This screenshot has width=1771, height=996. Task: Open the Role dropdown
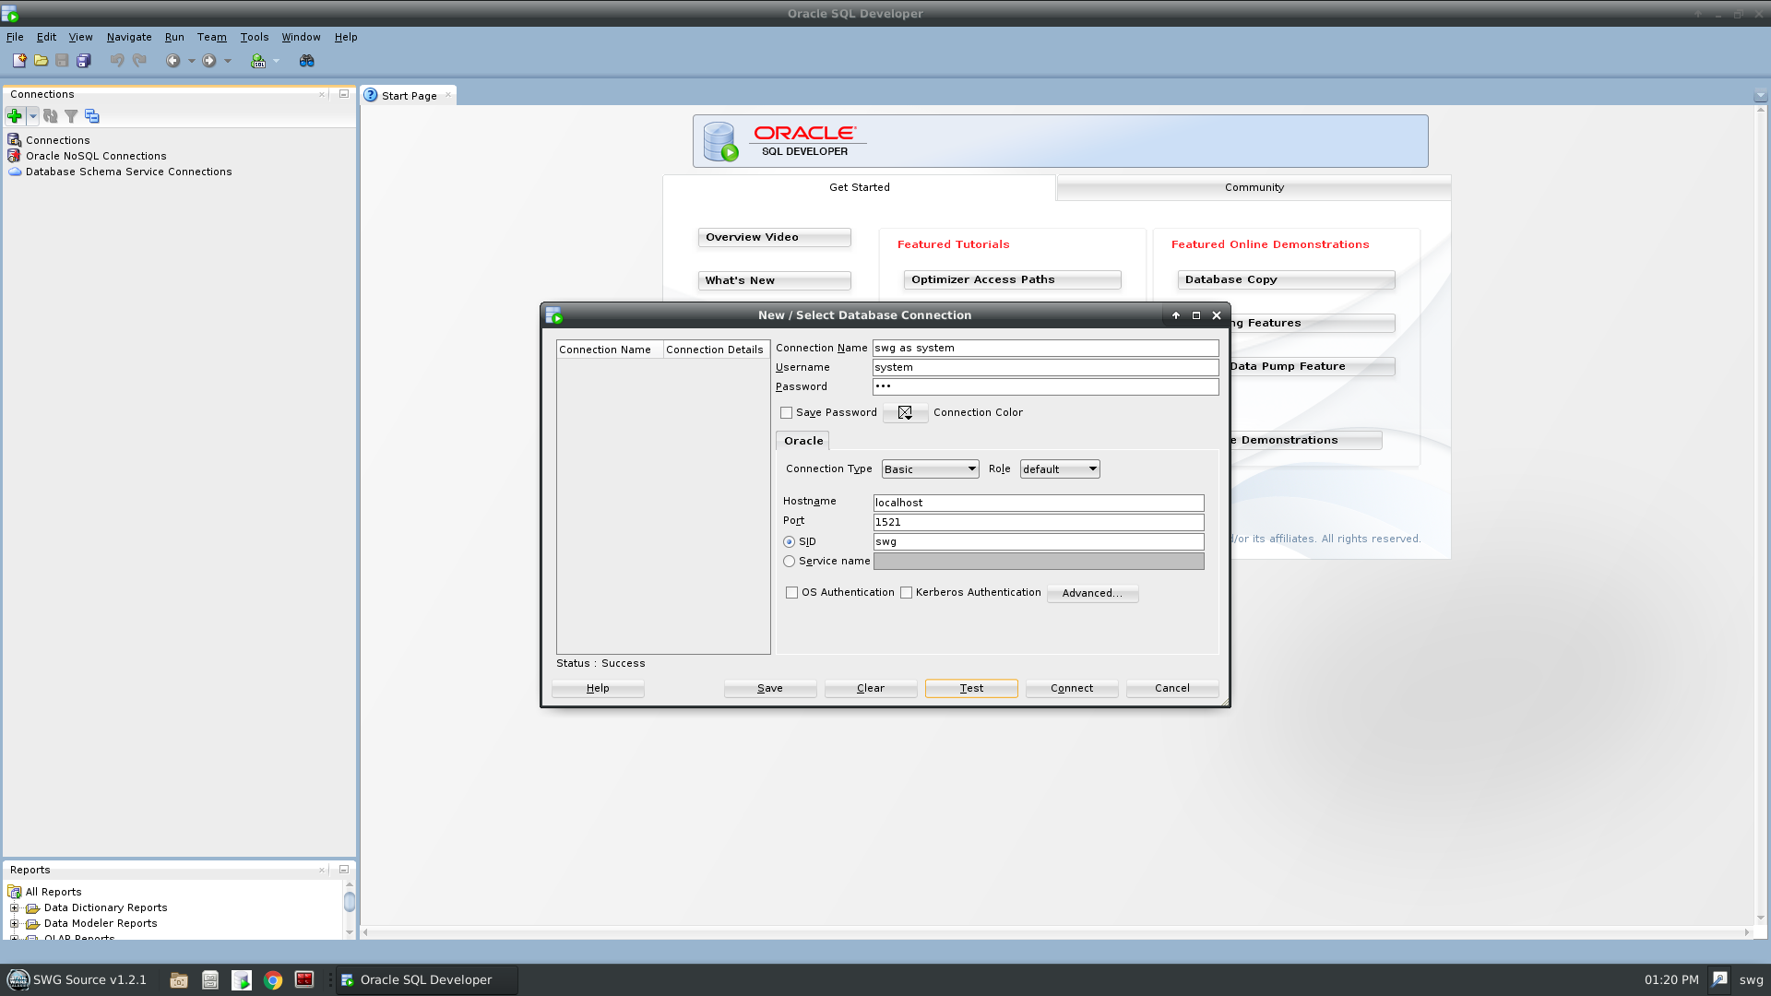(1060, 469)
